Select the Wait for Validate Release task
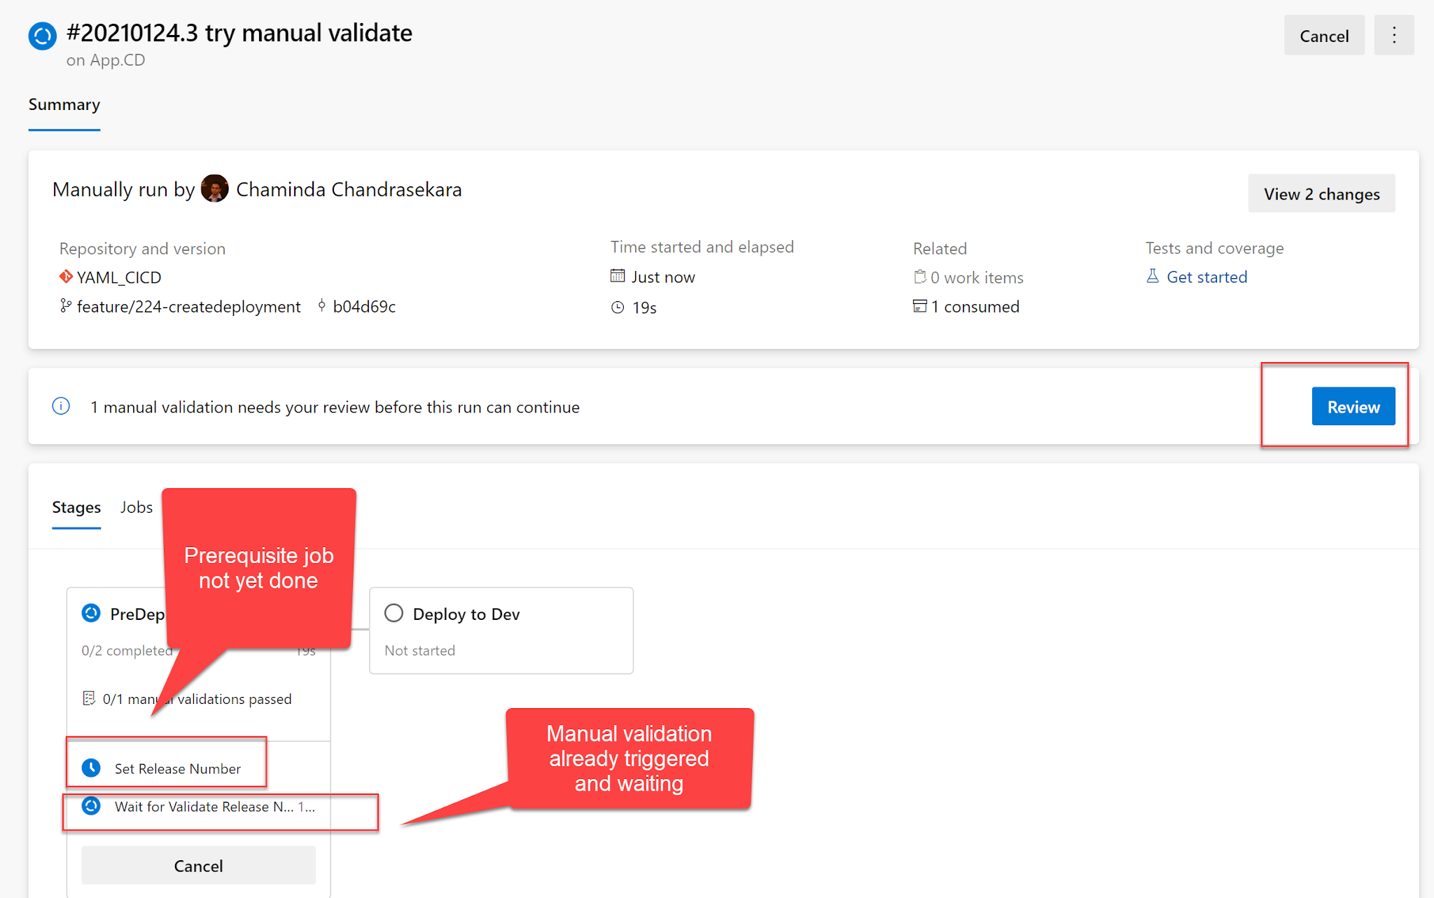Screen dimensions: 1434x898 [203, 807]
